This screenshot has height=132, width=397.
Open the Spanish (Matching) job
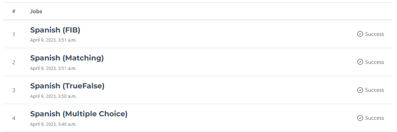point(67,58)
